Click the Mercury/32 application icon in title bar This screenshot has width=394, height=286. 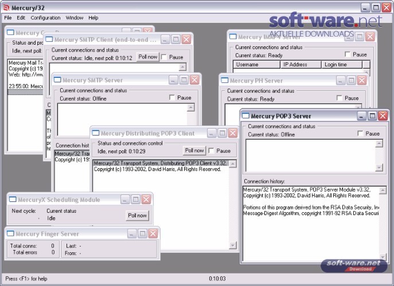point(6,7)
